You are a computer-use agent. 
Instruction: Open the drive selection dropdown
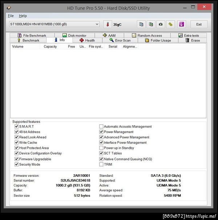(x=54, y=24)
